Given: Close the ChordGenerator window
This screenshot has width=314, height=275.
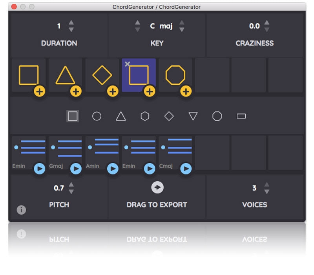Looking at the screenshot, I should pyautogui.click(x=14, y=7).
